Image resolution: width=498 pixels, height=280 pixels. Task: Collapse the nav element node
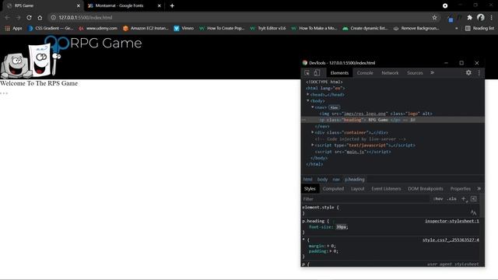point(313,107)
